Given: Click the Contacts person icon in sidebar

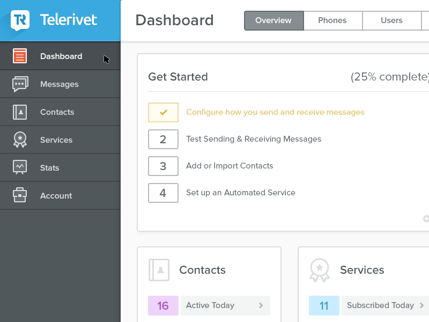Looking at the screenshot, I should pyautogui.click(x=19, y=112).
